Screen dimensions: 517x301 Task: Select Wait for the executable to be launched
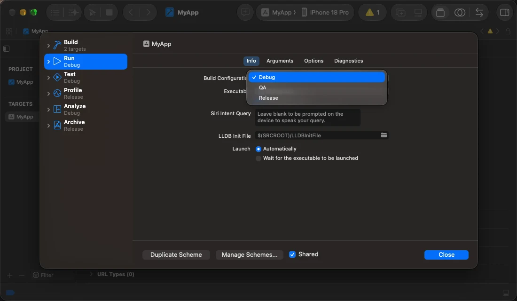[x=258, y=158]
